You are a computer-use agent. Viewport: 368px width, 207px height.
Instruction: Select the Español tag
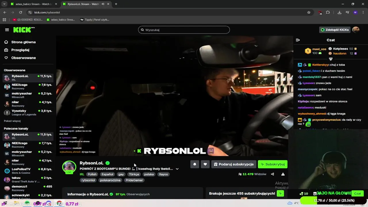click(x=107, y=174)
